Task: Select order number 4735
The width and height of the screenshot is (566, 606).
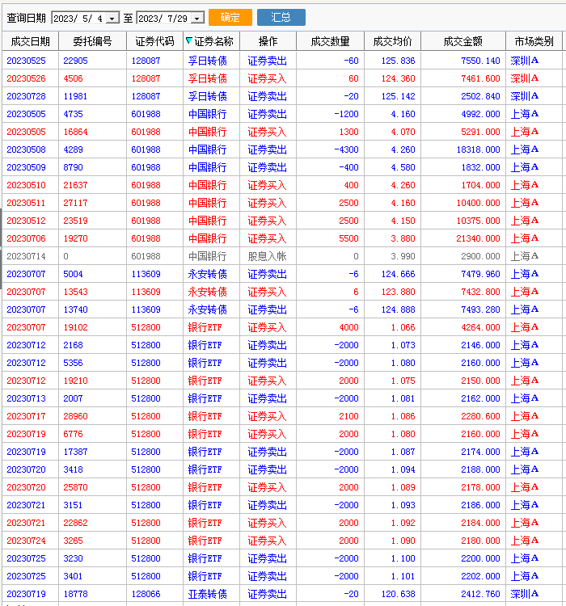Action: (x=73, y=114)
